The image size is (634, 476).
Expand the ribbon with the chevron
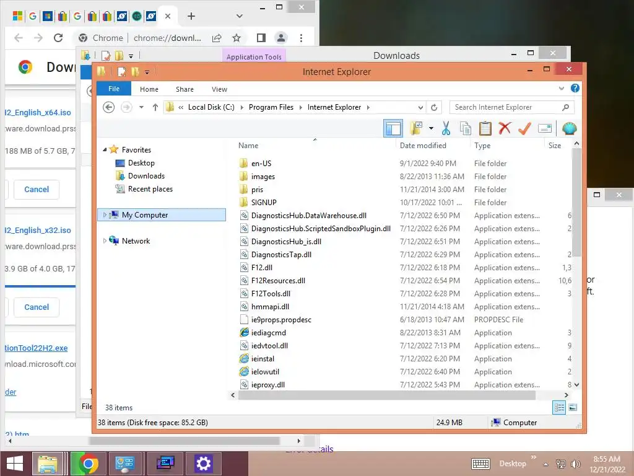(x=561, y=88)
